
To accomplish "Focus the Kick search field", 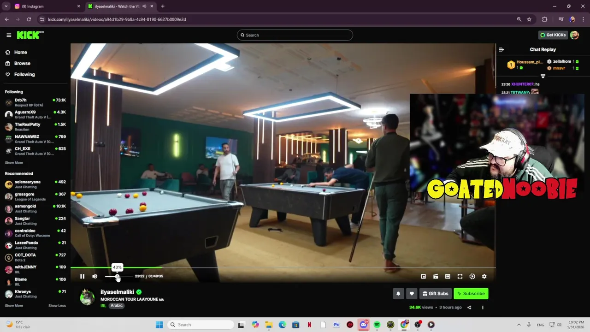I will [295, 35].
